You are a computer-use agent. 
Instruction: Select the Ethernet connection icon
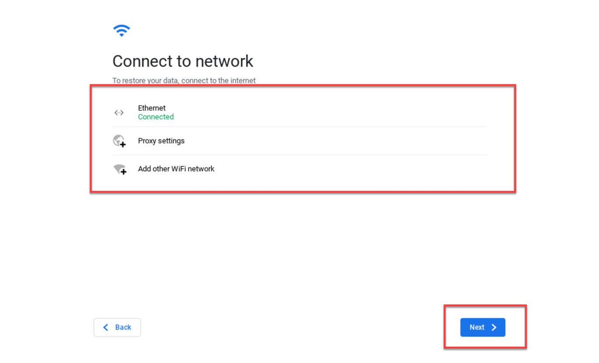[119, 112]
